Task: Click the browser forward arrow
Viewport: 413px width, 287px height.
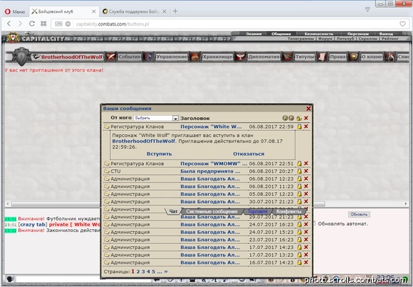Action: pyautogui.click(x=20, y=23)
